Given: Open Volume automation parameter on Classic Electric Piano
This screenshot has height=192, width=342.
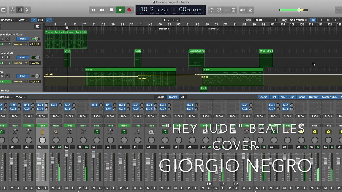Looking at the screenshot, I should pos(20,44).
